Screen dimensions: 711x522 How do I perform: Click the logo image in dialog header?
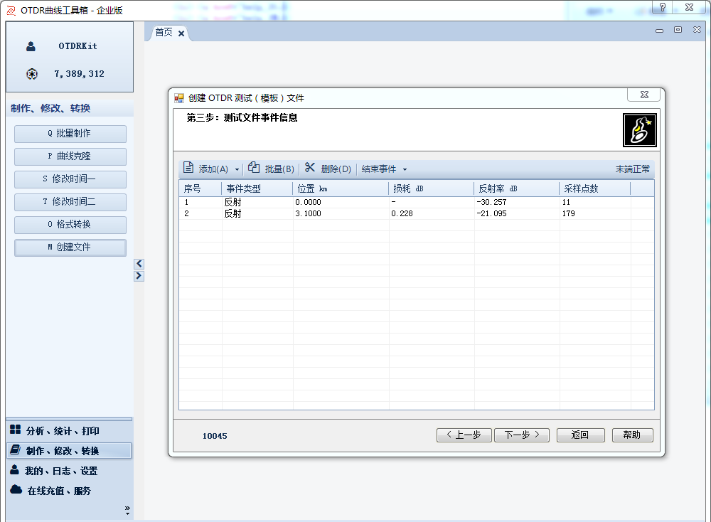coord(639,129)
